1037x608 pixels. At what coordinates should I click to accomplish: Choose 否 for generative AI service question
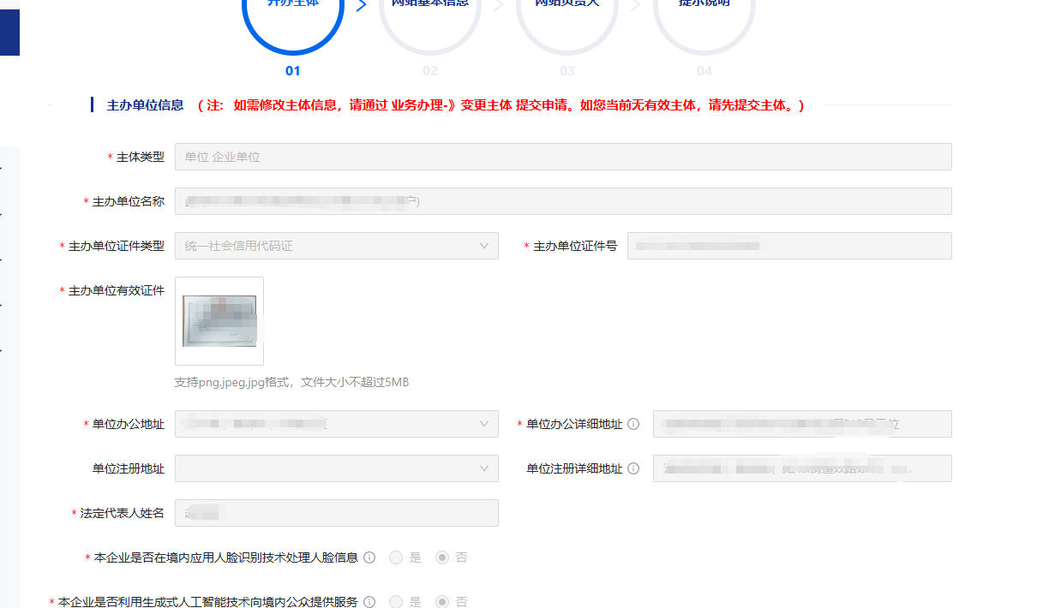[x=442, y=602]
